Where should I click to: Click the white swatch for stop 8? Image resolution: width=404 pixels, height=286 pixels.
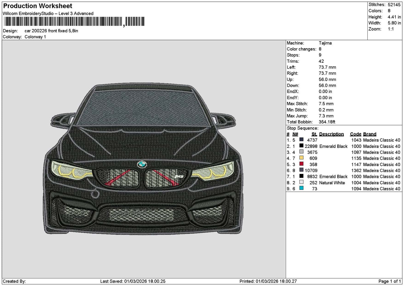(x=301, y=182)
